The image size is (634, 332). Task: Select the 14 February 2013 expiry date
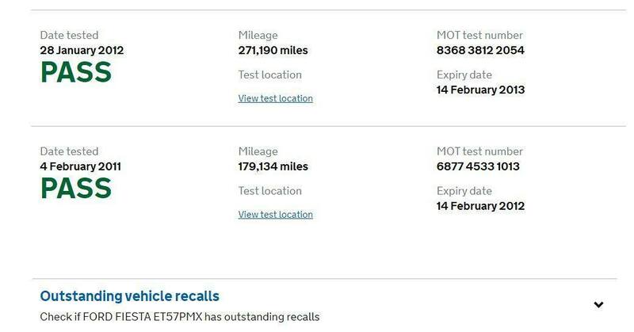click(x=480, y=90)
